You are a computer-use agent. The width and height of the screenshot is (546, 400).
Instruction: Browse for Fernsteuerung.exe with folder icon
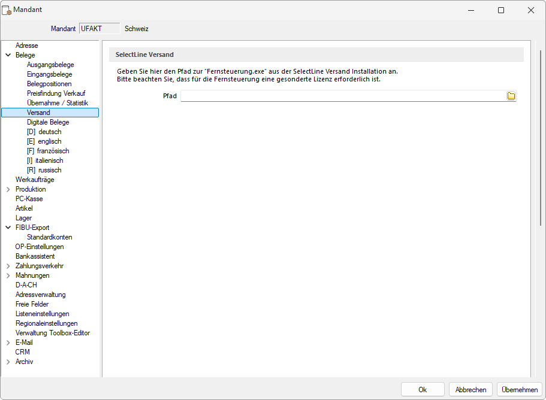point(511,96)
